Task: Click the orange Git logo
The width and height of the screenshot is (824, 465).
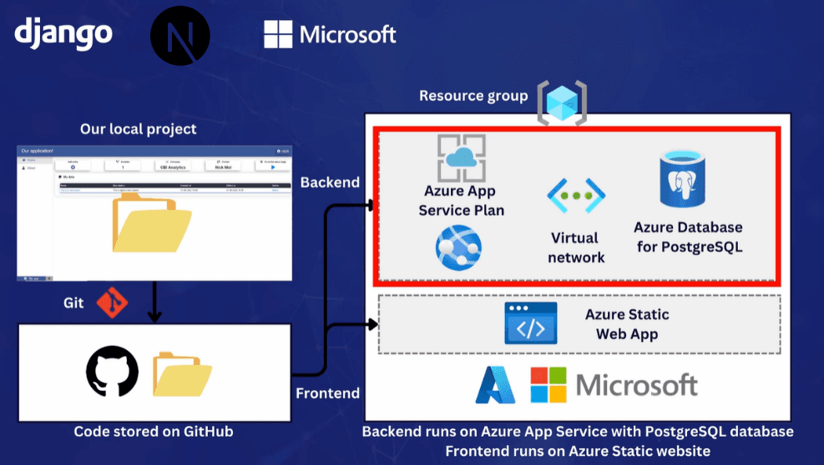Action: point(110,302)
